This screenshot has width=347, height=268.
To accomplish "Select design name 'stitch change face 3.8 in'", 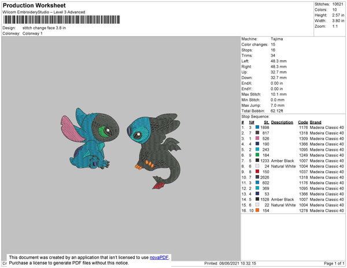I will [x=44, y=28].
